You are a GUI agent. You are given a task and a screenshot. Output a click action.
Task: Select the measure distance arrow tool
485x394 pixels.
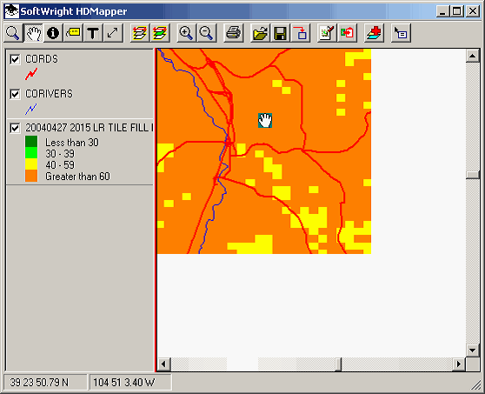pyautogui.click(x=113, y=33)
